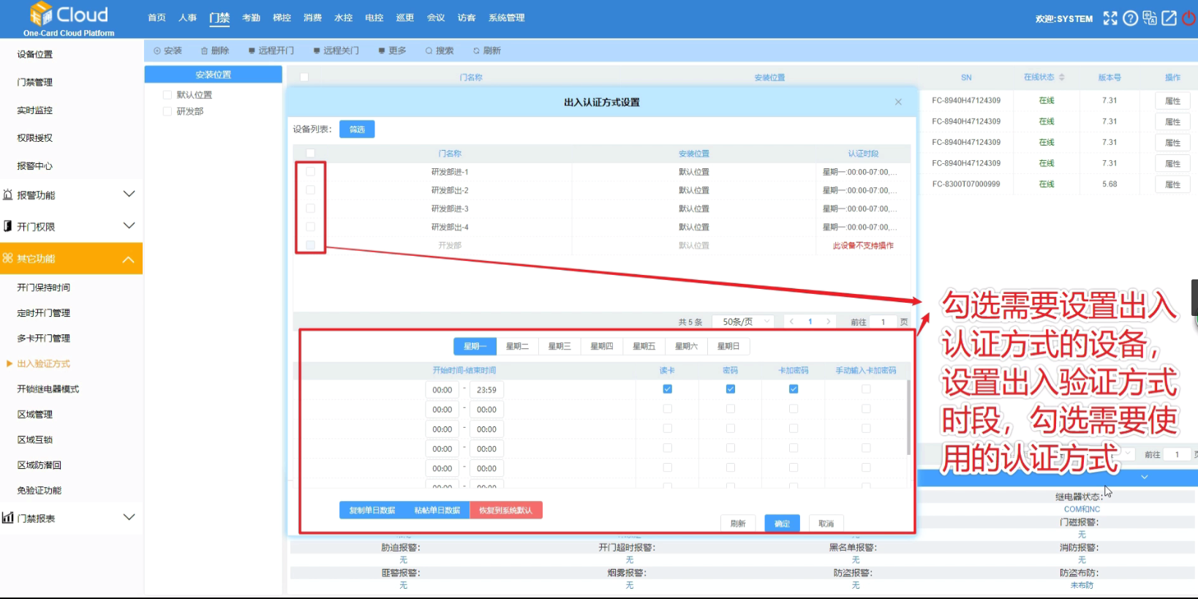Select the 星期二 tab
Image resolution: width=1198 pixels, height=599 pixels.
click(517, 346)
